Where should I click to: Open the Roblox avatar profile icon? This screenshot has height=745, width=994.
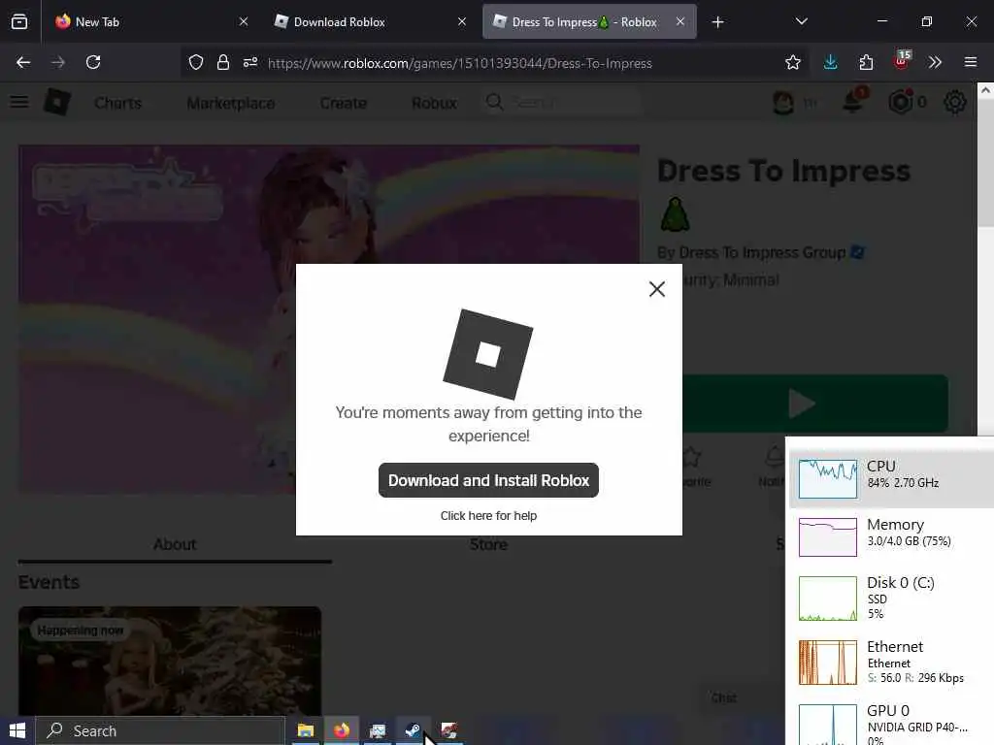783,102
